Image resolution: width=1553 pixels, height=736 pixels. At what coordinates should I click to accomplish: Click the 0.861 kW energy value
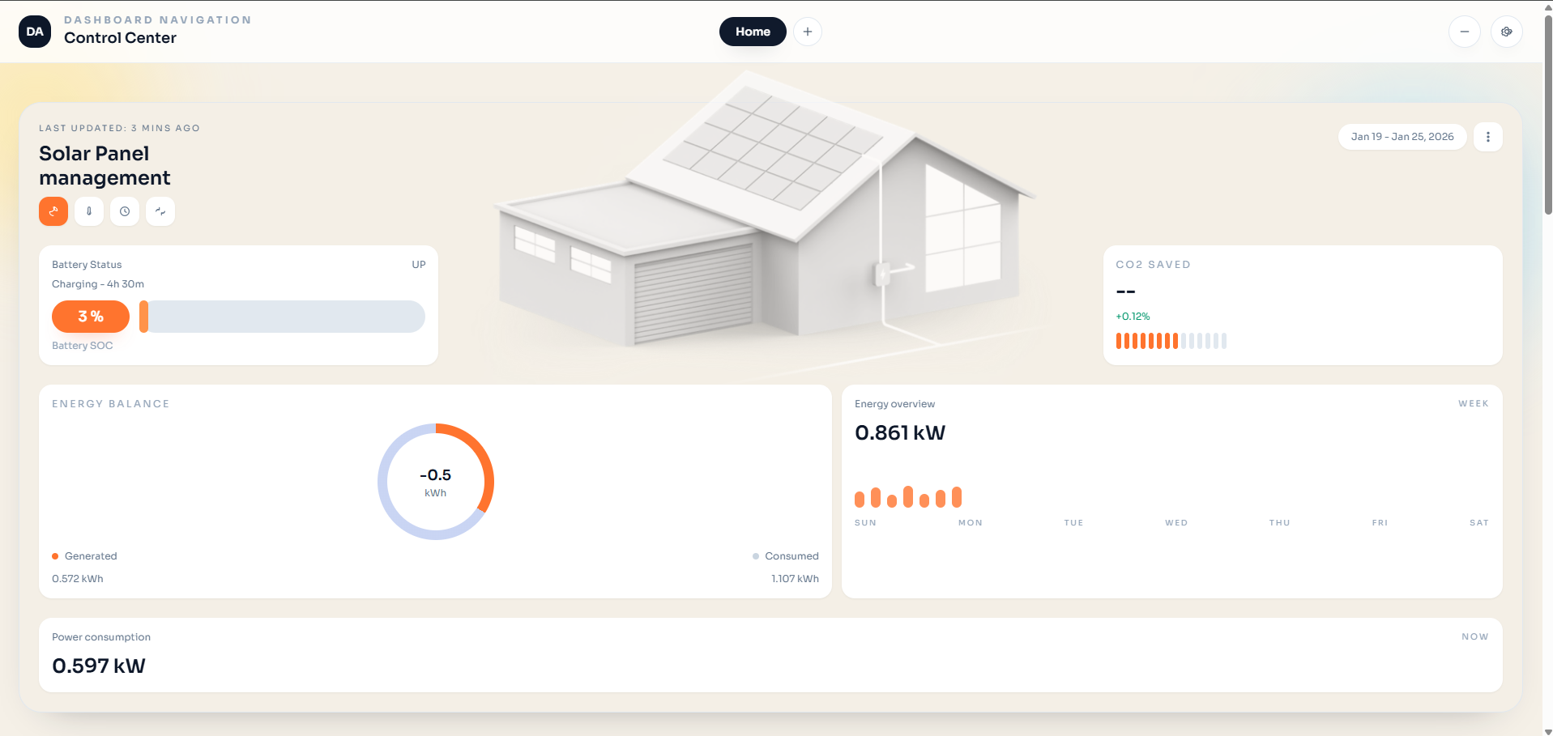click(x=900, y=433)
